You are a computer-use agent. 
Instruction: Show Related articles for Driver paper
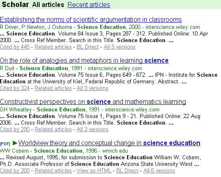click(53, 47)
